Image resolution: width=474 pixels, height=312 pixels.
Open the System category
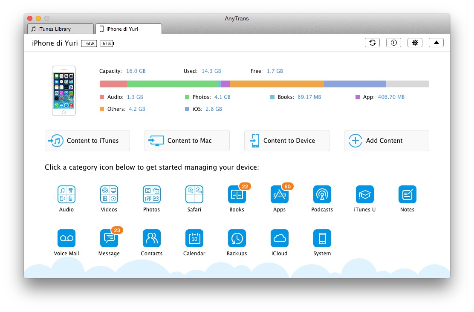(322, 238)
